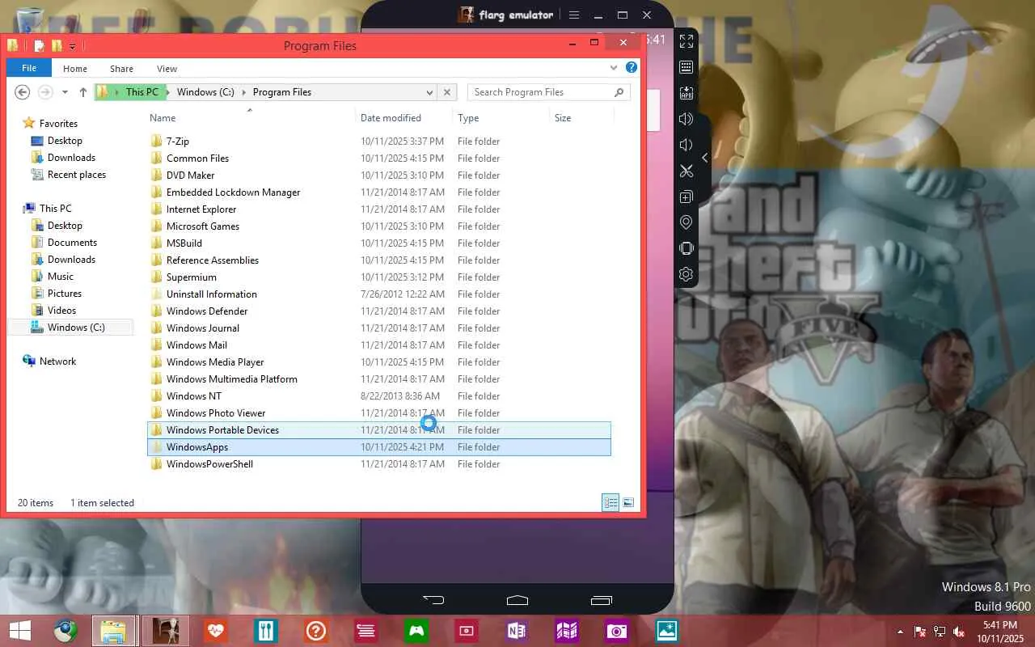The width and height of the screenshot is (1035, 647).
Task: Expand the Explorer ribbon with the chevron
Action: pyautogui.click(x=615, y=68)
